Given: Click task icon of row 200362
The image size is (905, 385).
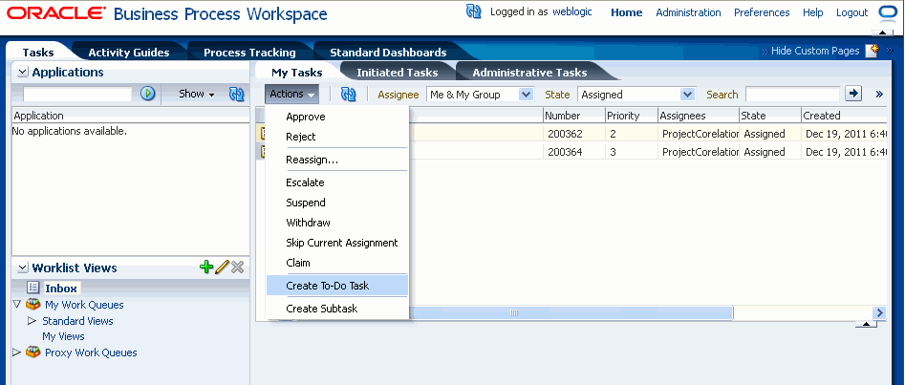Looking at the screenshot, I should point(262,134).
